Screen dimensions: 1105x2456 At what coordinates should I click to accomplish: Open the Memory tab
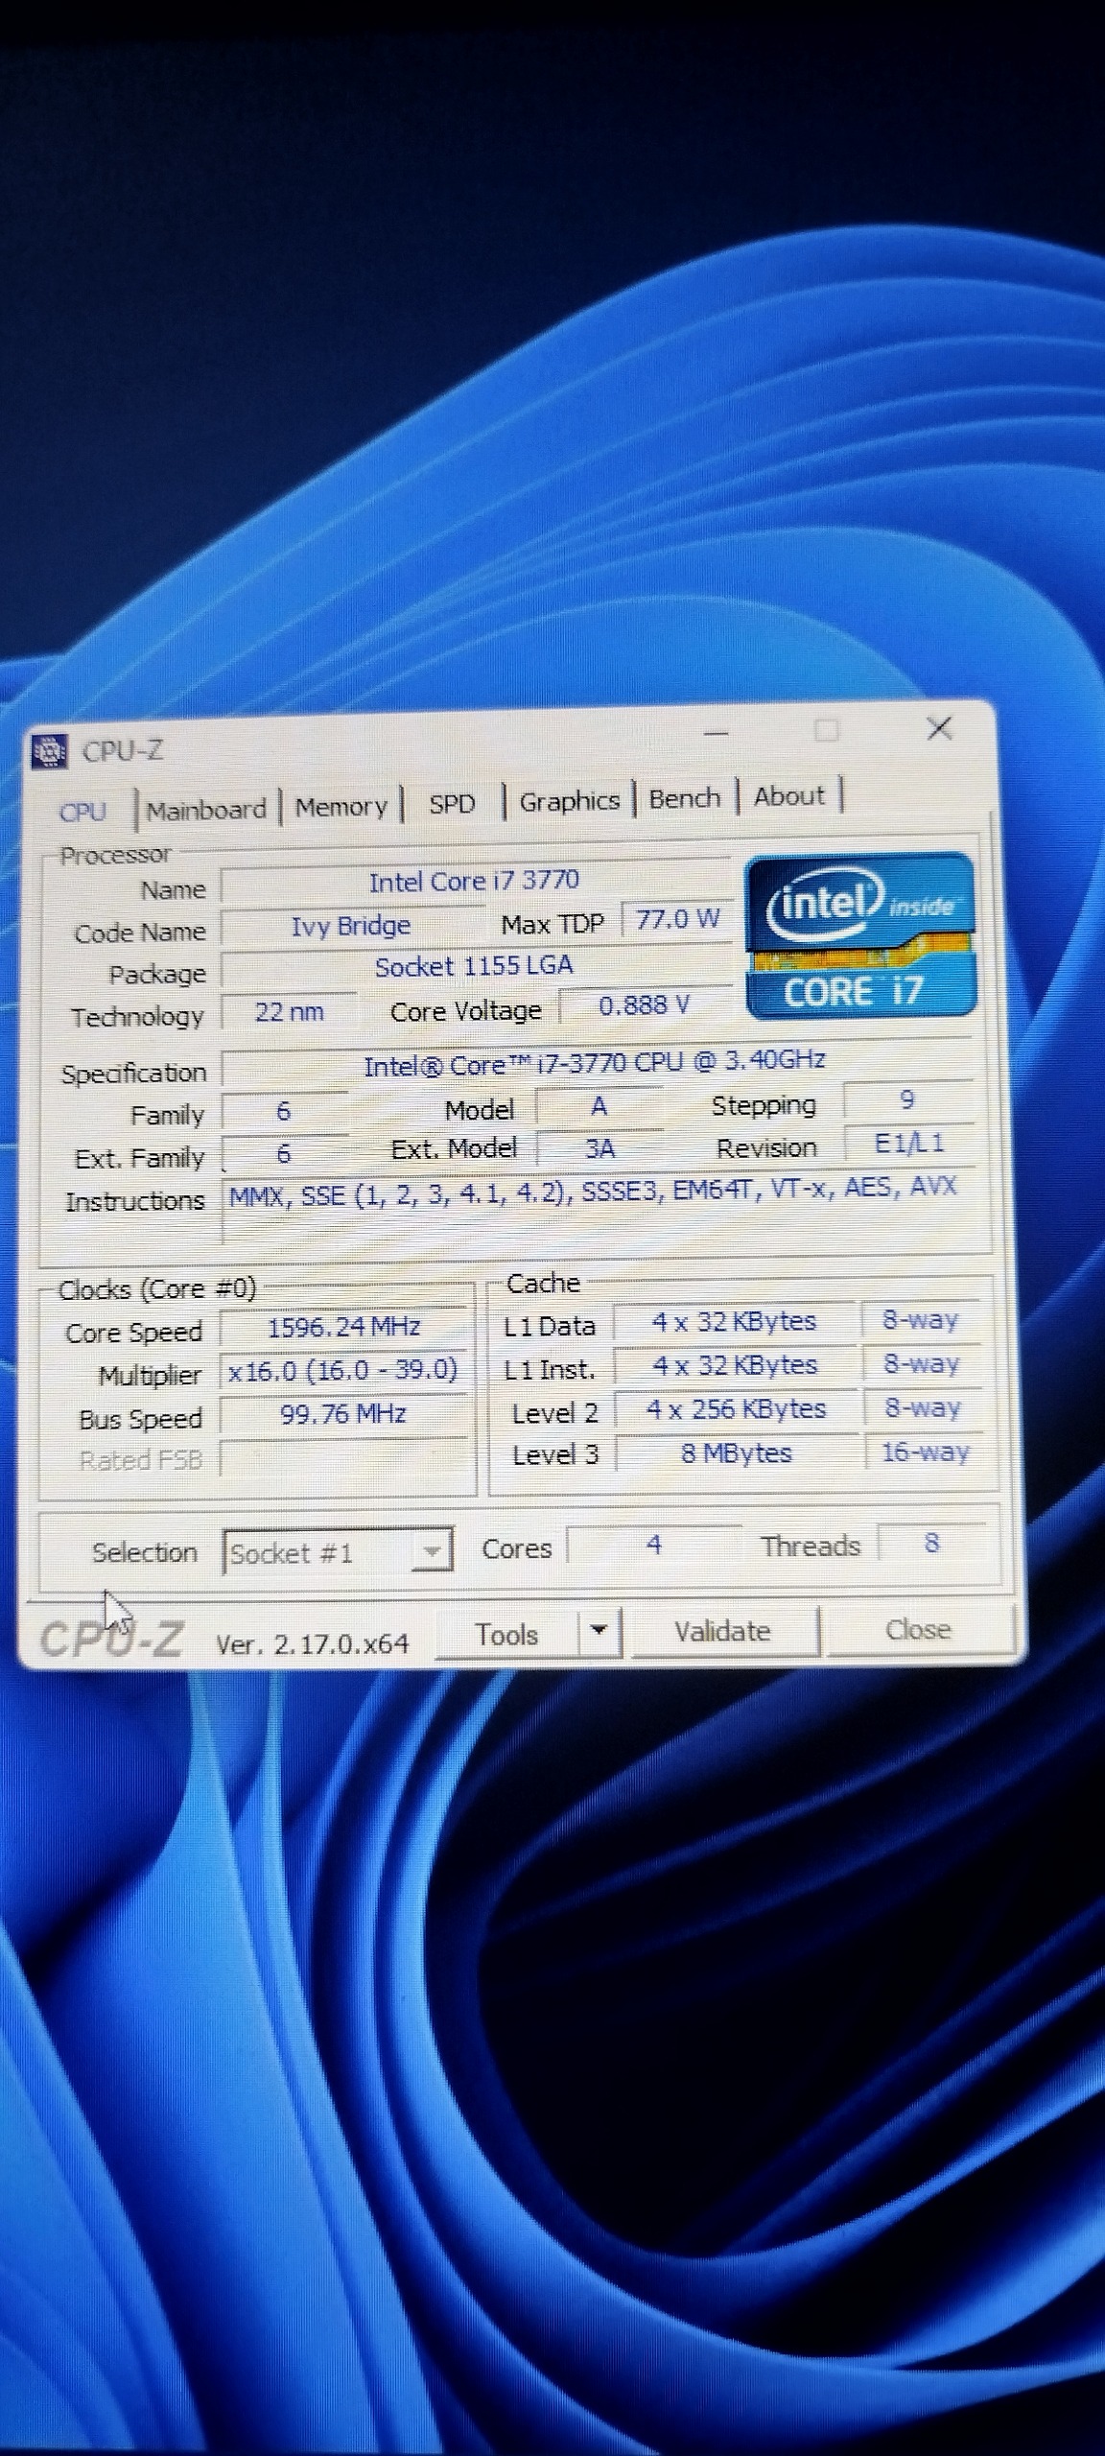[341, 807]
